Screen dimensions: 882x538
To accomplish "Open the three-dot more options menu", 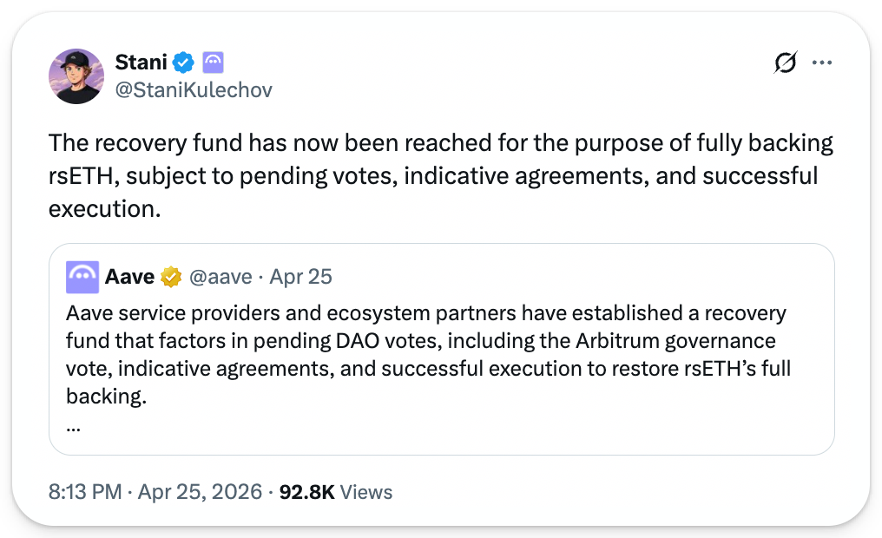I will tap(821, 62).
